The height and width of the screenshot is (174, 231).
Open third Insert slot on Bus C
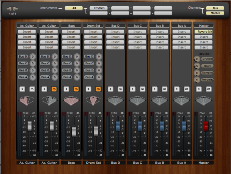pyautogui.click(x=138, y=42)
